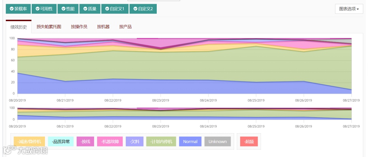Select the 绩效历史 tab
Image resolution: width=368 pixels, height=157 pixels.
coord(18,27)
